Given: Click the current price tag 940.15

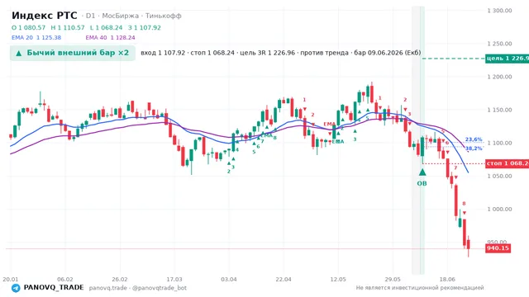Looking at the screenshot, I should [x=498, y=248].
